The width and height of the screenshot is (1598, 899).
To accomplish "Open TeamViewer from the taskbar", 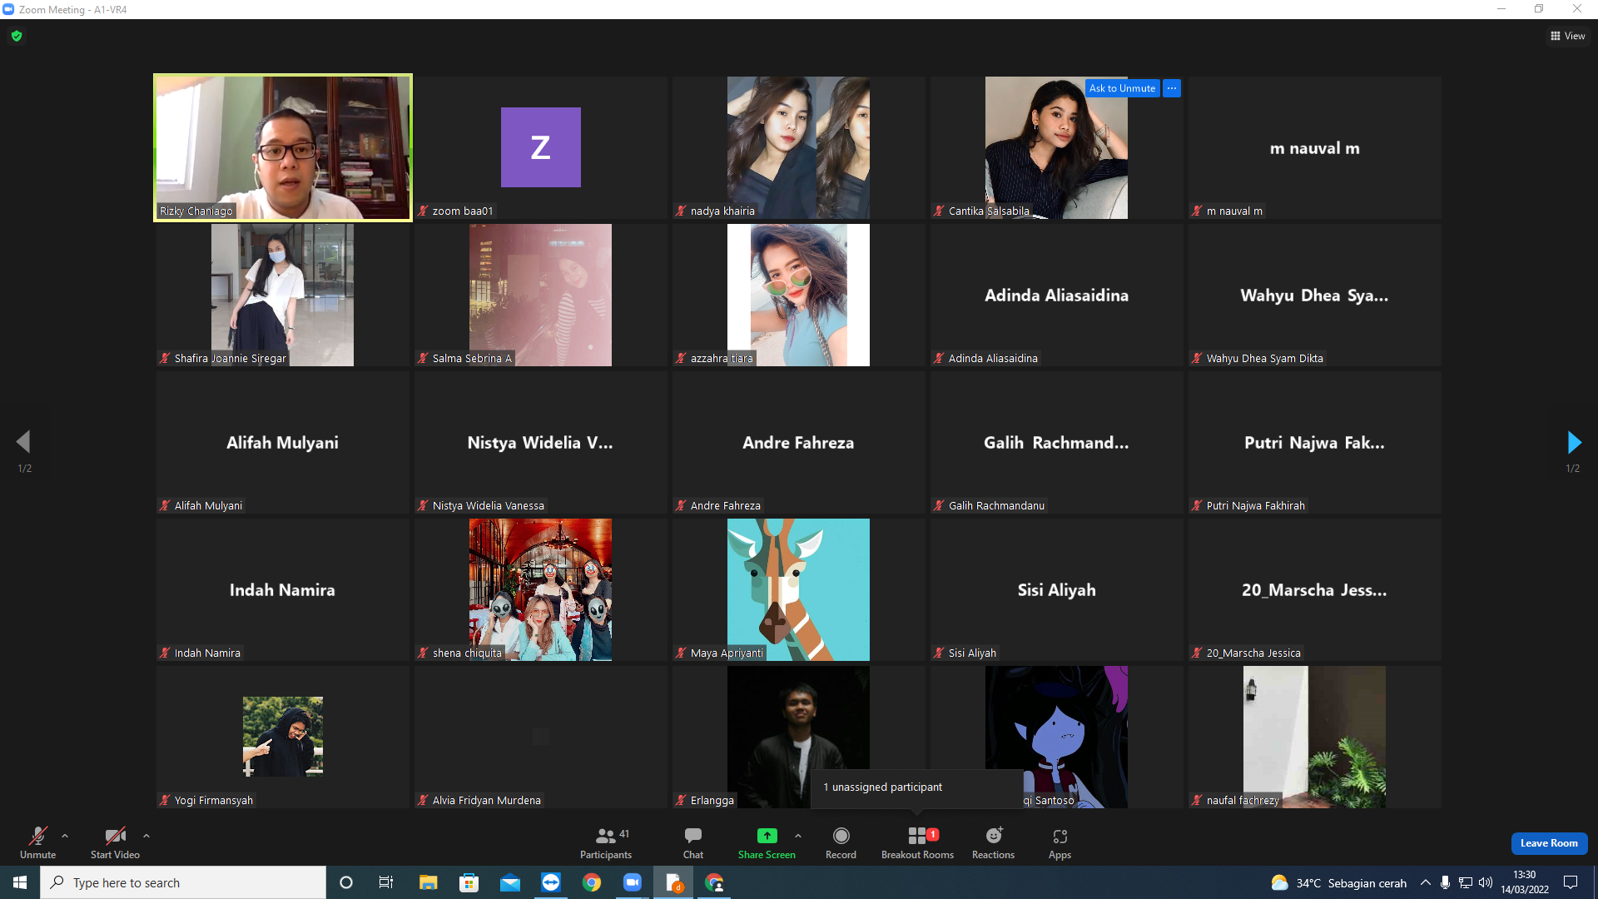I will (x=551, y=882).
